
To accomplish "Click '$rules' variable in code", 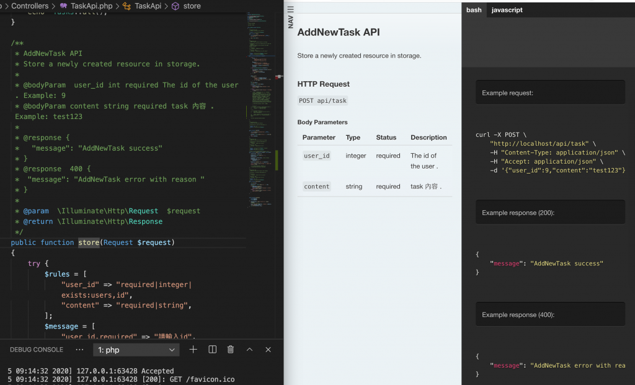I will point(57,273).
